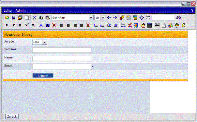Switch to Code view icon
Image resolution: width=197 pixels, height=122 pixels.
coord(148,18)
